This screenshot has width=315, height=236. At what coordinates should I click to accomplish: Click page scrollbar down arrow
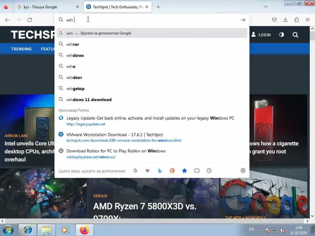pyautogui.click(x=312, y=216)
